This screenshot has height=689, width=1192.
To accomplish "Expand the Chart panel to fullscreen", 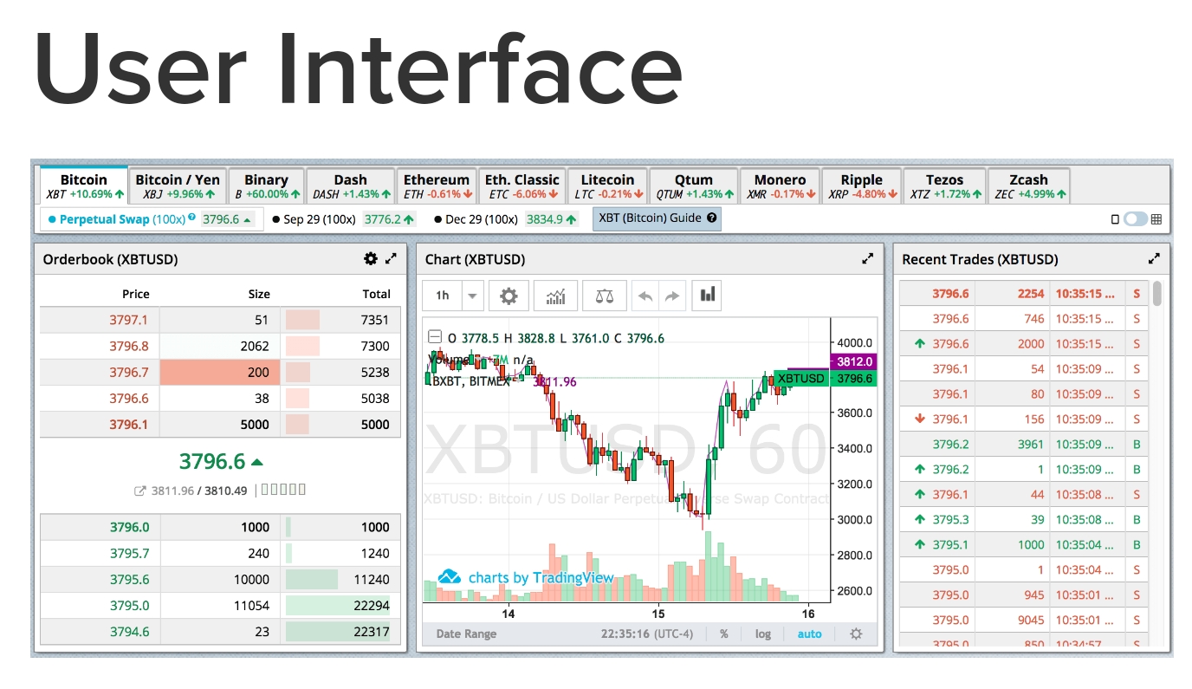I will coord(867,258).
